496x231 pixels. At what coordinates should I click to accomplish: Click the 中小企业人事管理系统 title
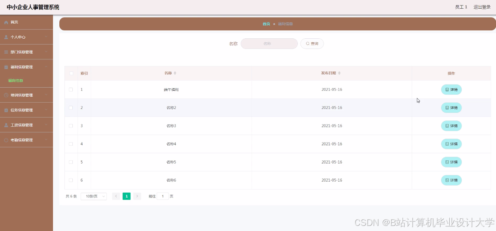click(x=33, y=7)
